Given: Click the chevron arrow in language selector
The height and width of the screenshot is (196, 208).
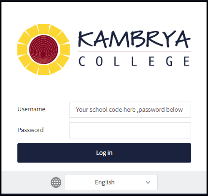Looking at the screenshot, I should [x=148, y=182].
